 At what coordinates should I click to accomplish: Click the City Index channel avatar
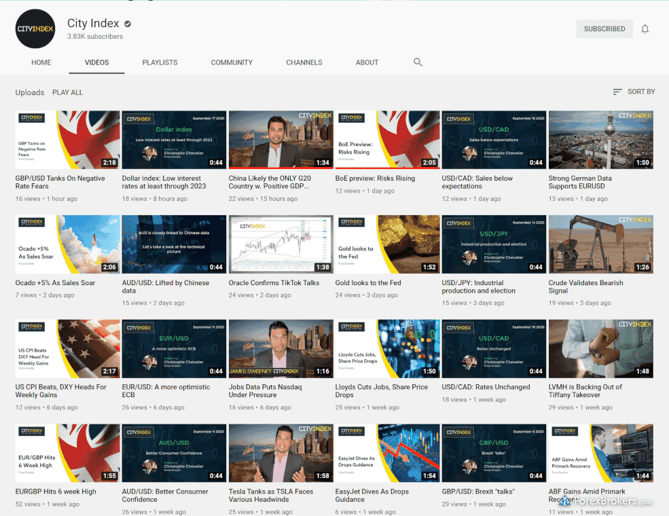[35, 29]
